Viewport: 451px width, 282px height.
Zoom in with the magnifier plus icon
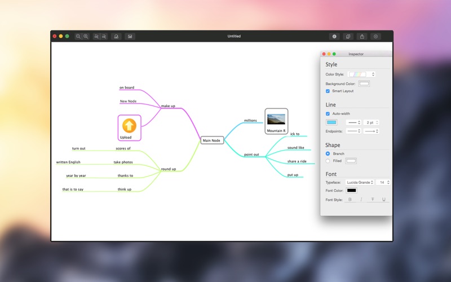(86, 37)
